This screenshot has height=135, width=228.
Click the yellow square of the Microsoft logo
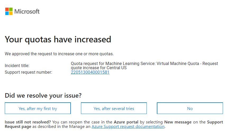pyautogui.click(x=11, y=13)
